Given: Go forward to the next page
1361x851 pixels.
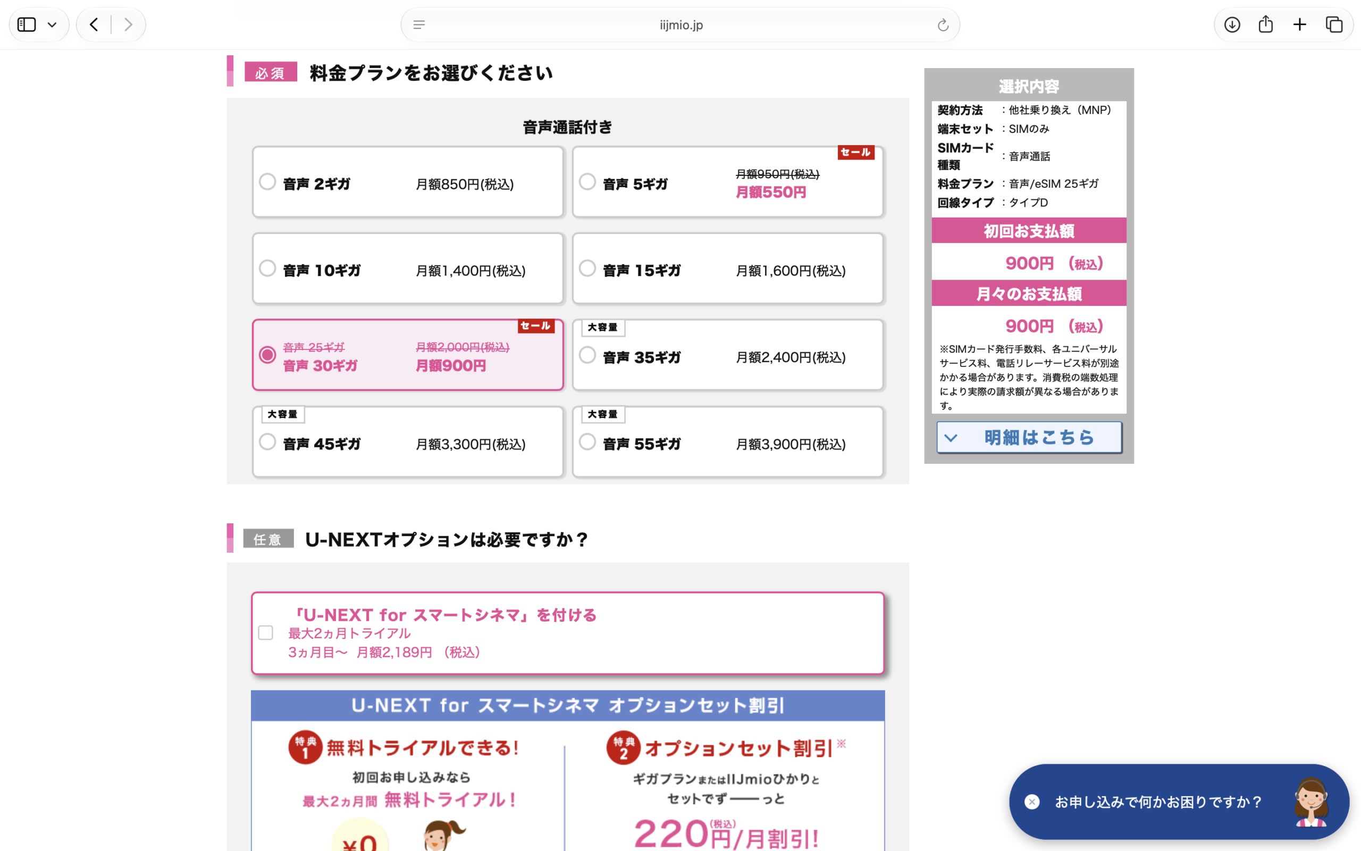Looking at the screenshot, I should 128,25.
